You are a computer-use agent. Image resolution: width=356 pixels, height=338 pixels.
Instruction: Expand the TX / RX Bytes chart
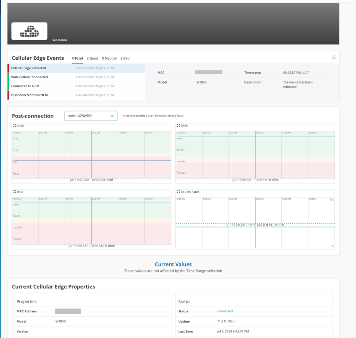(178, 192)
